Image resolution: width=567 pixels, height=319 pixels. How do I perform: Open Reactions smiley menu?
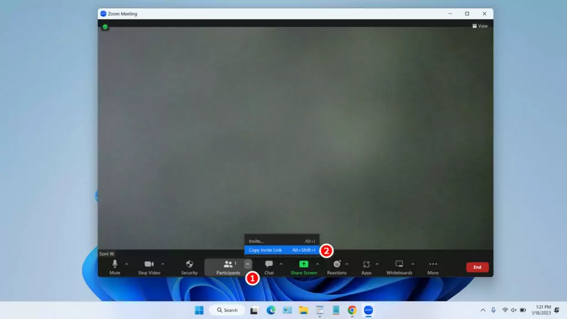coord(337,267)
